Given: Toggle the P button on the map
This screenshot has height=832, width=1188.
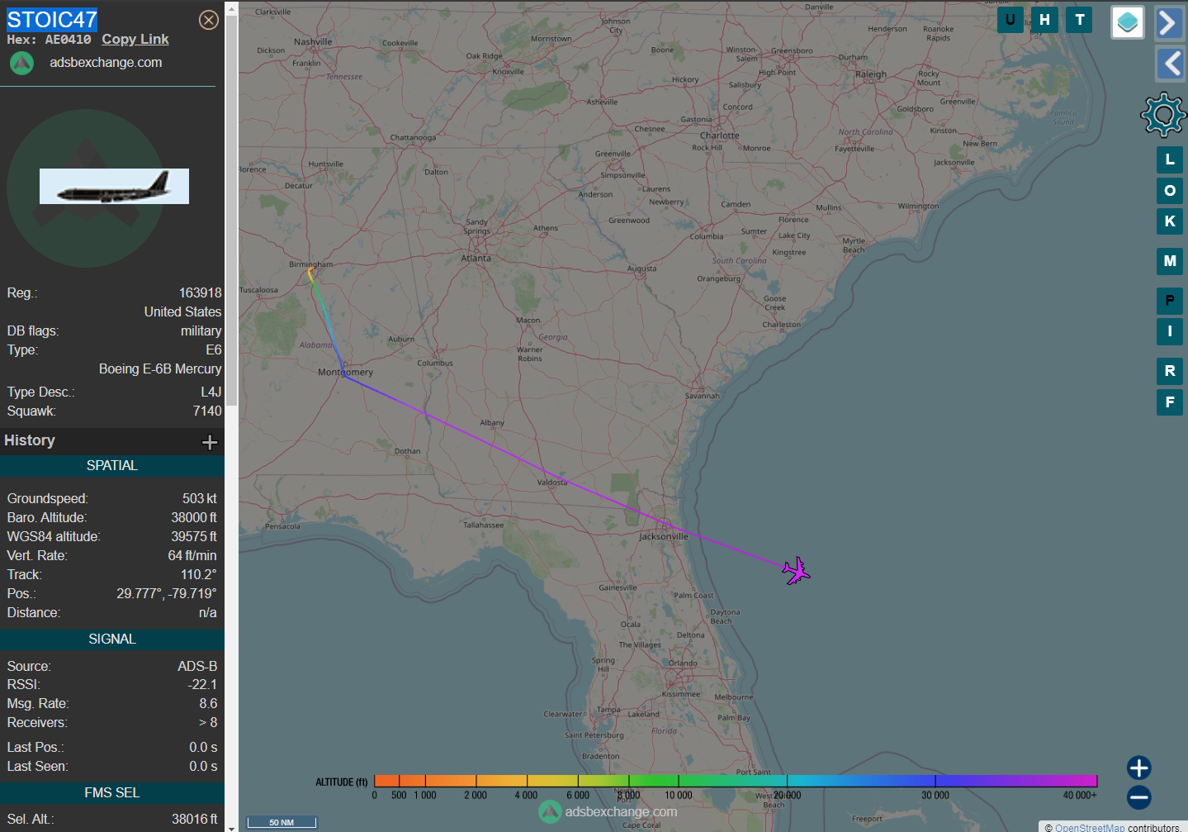Looking at the screenshot, I should tap(1170, 301).
